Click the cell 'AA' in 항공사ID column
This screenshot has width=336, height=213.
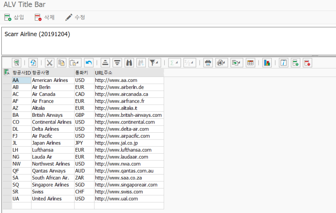tap(21, 80)
